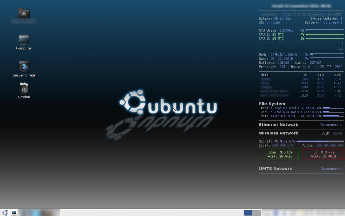Click the "Running: 0" text
This screenshot has width=345, height=216.
click(x=301, y=67)
